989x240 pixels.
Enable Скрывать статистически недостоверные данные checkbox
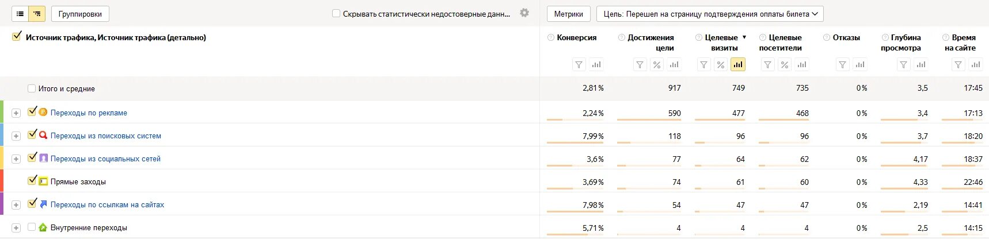(336, 13)
